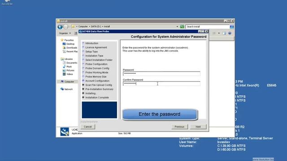The height and width of the screenshot is (161, 287).
Task: Click the Search install box in Explorer
Action: click(208, 27)
